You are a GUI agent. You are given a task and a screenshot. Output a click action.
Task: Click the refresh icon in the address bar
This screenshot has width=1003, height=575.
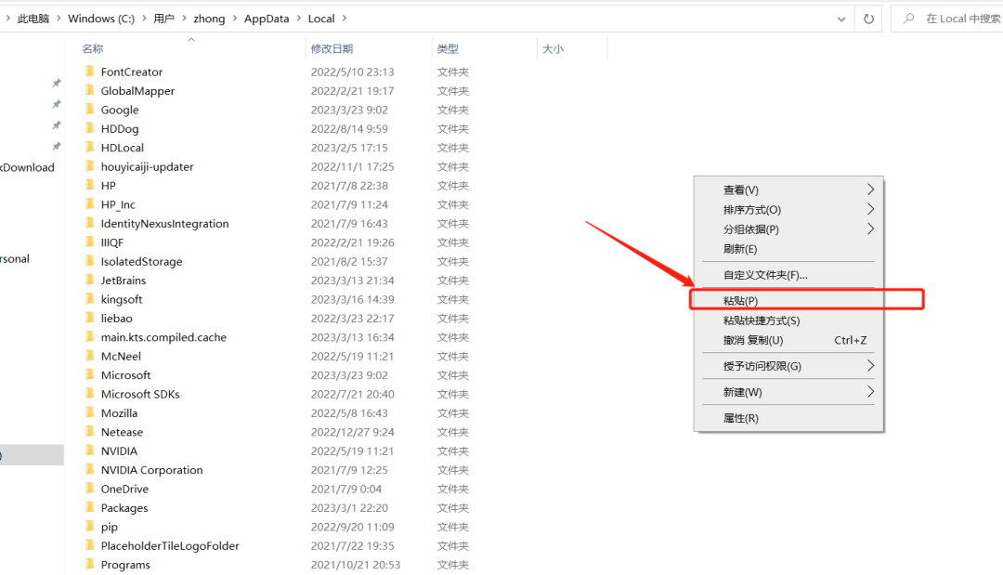click(867, 18)
